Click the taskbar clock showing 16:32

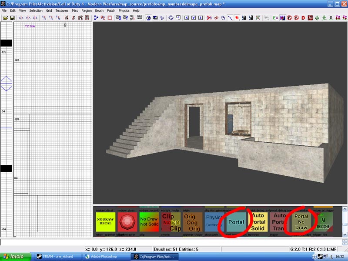coord(340,257)
